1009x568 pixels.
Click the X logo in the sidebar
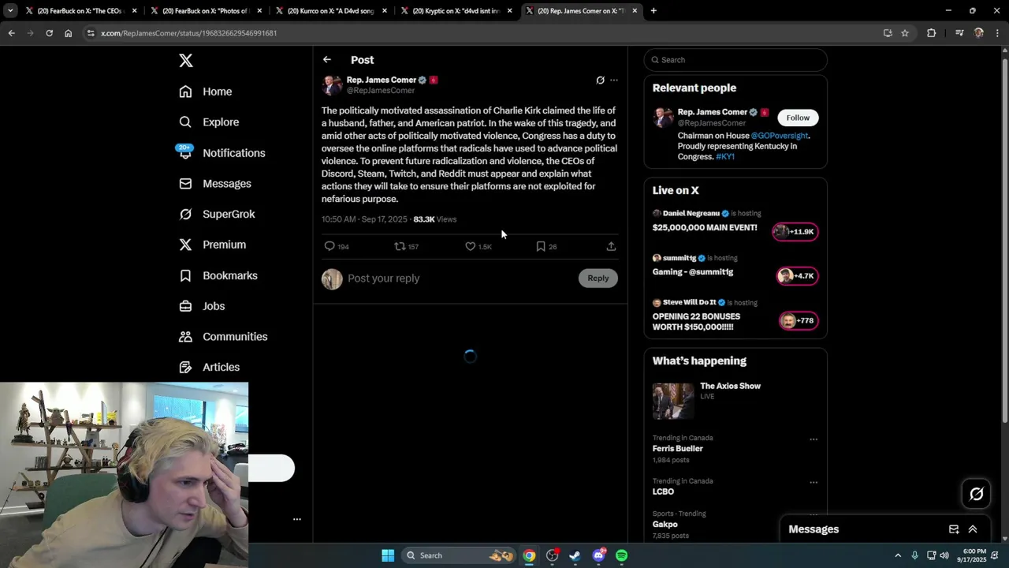(185, 61)
